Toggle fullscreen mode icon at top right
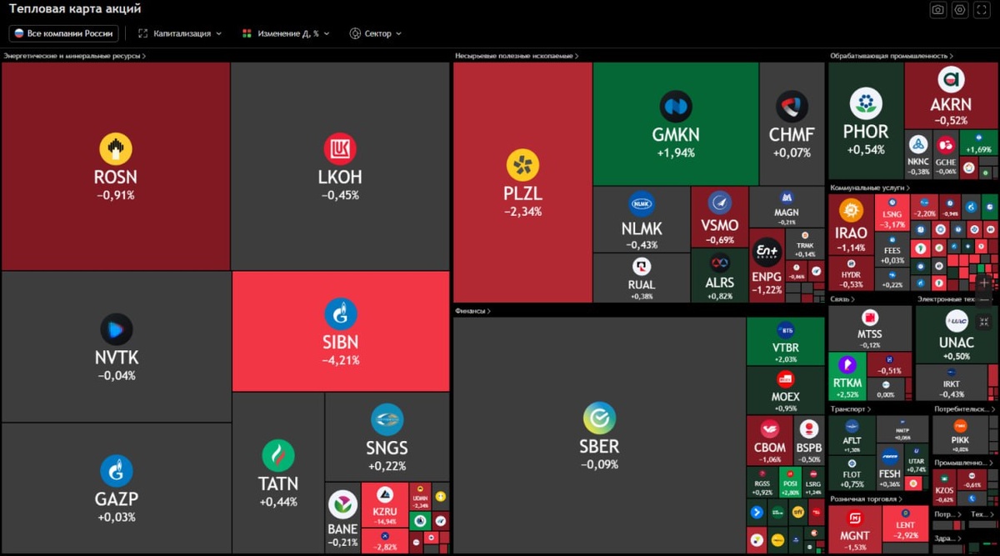Screen dimensions: 1000x556 982,10
